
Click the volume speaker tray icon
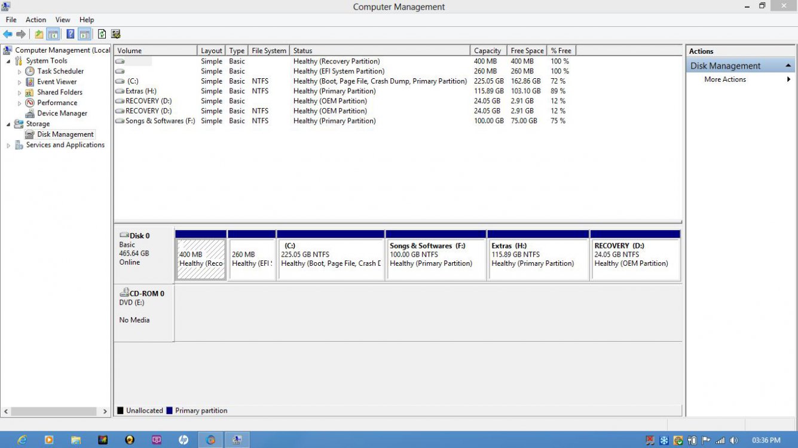point(734,440)
